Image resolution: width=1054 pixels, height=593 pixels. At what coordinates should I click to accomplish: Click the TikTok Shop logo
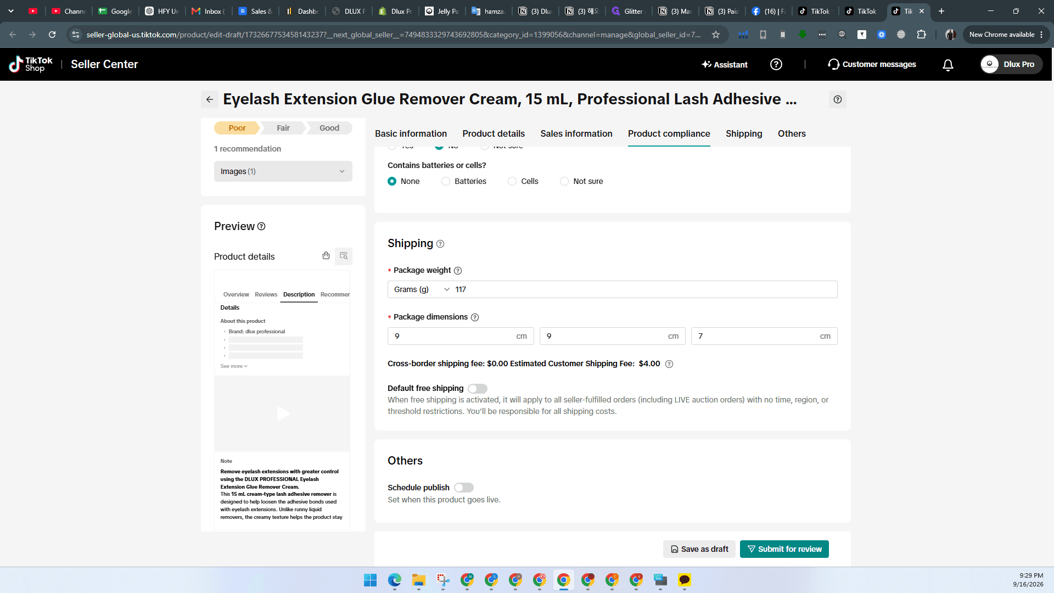[31, 64]
